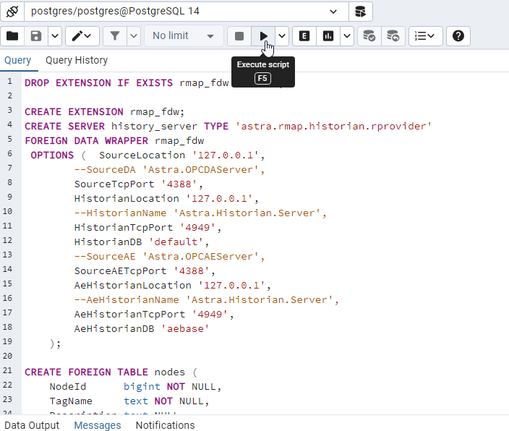Click the Stop query button
Screen dimensions: 509x431
pos(239,36)
